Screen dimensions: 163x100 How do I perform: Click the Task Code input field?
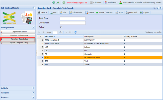coord(73,18)
